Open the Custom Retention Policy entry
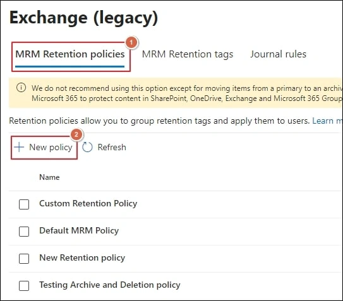Image resolution: width=343 pixels, height=301 pixels. [x=88, y=204]
